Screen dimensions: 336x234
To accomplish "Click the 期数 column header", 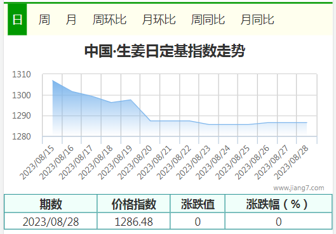I will [x=51, y=204].
